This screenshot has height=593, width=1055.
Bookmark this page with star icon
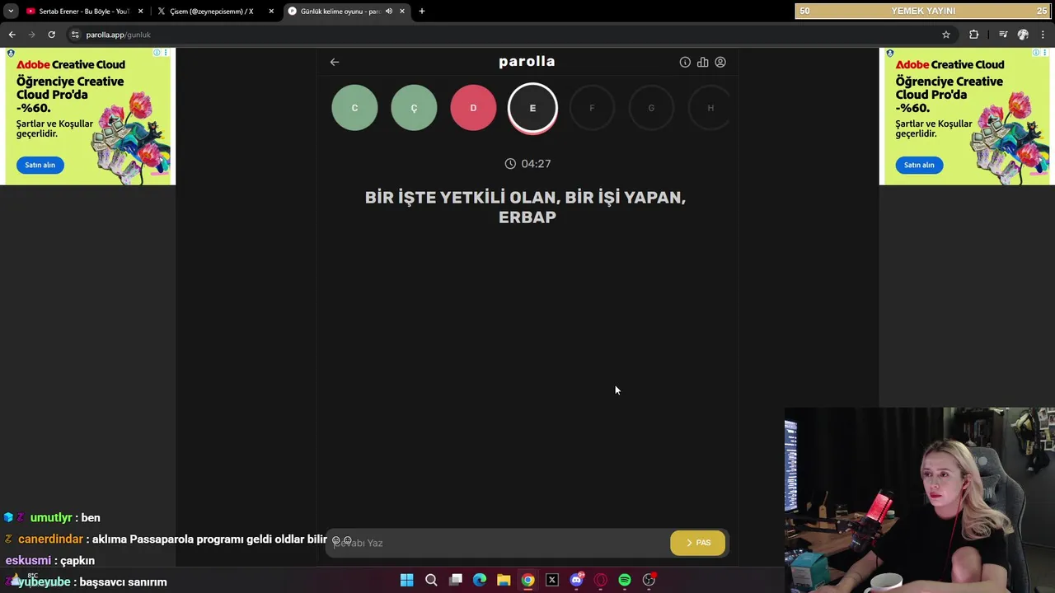pyautogui.click(x=946, y=35)
